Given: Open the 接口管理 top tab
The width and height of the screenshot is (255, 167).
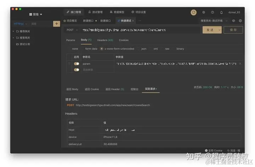Looking at the screenshot, I should click(x=74, y=12).
